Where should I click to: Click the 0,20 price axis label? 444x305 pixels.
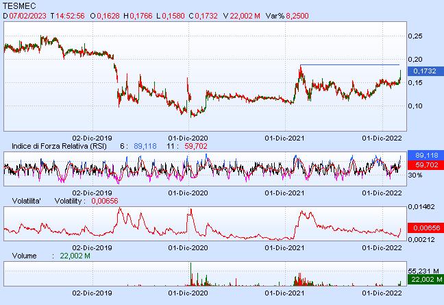(415, 59)
